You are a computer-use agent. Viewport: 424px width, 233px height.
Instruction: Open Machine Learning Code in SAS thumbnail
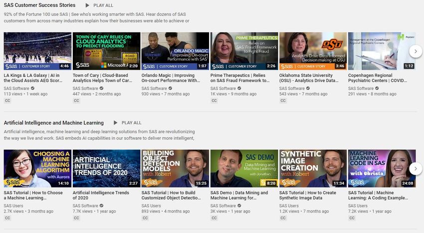pos(382,169)
